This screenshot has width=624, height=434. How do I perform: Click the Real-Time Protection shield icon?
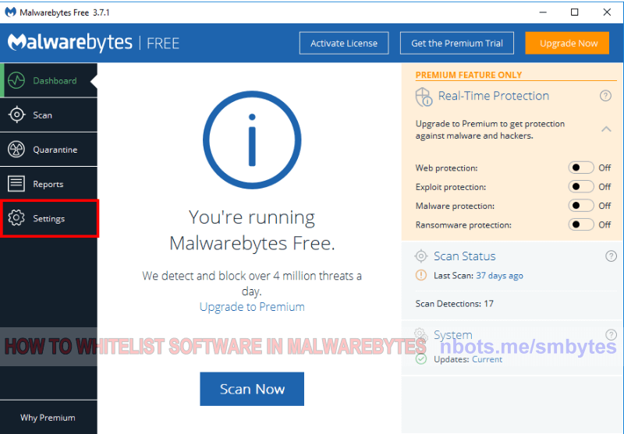click(424, 97)
